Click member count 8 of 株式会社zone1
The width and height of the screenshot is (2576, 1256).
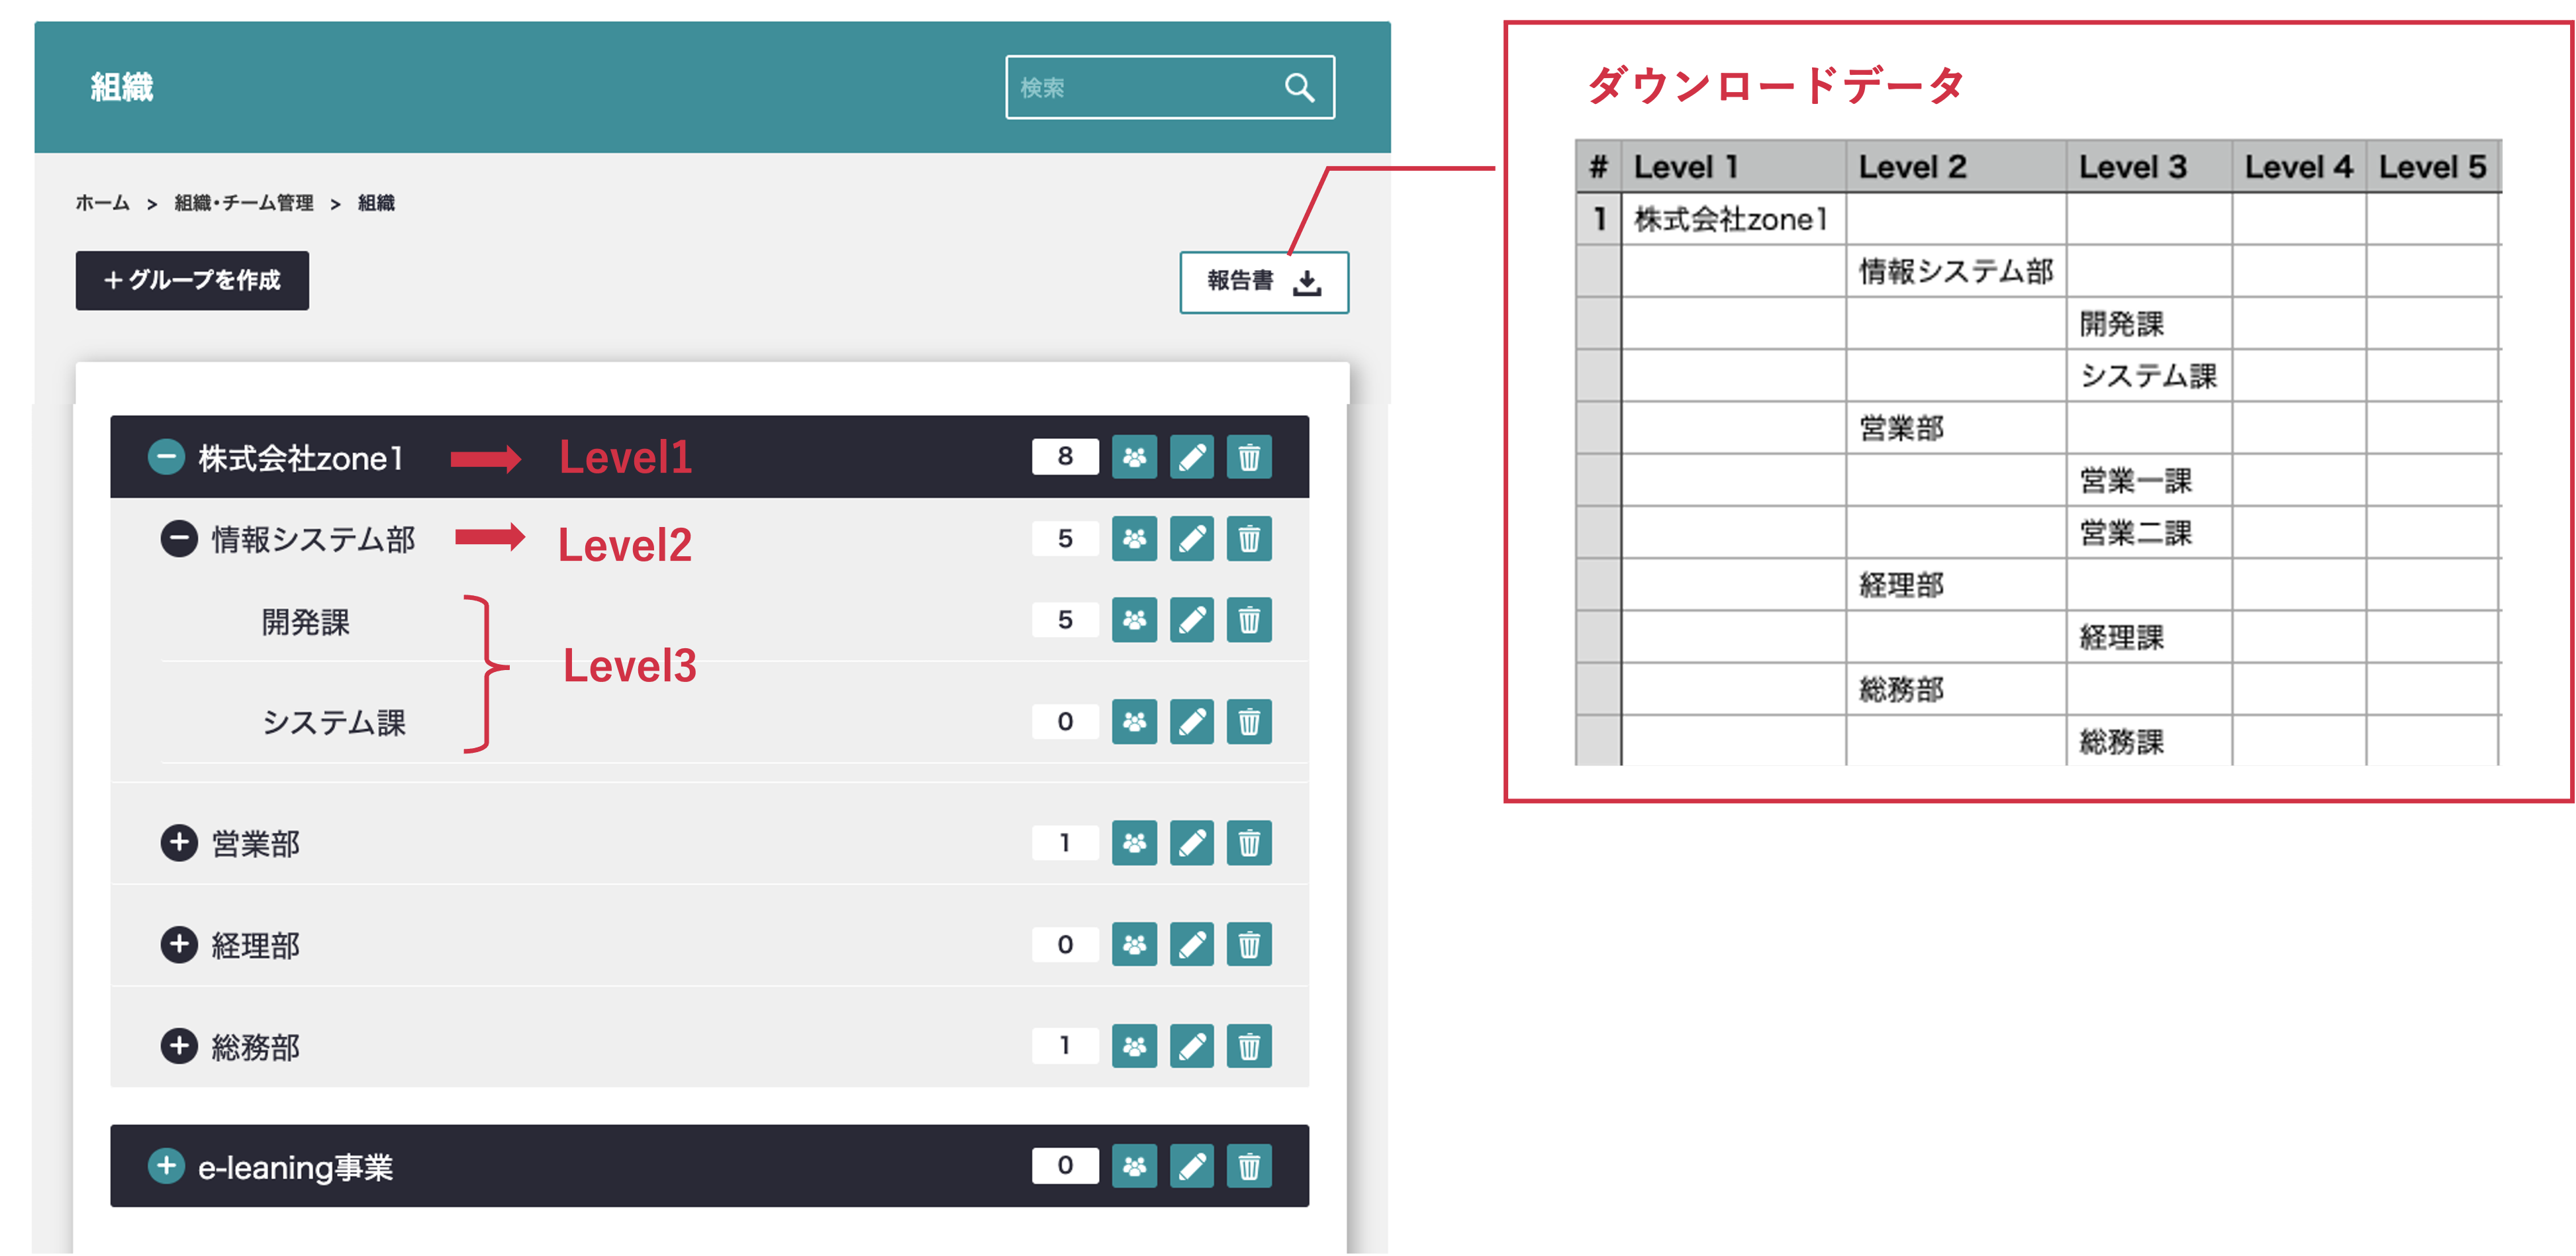click(1065, 457)
